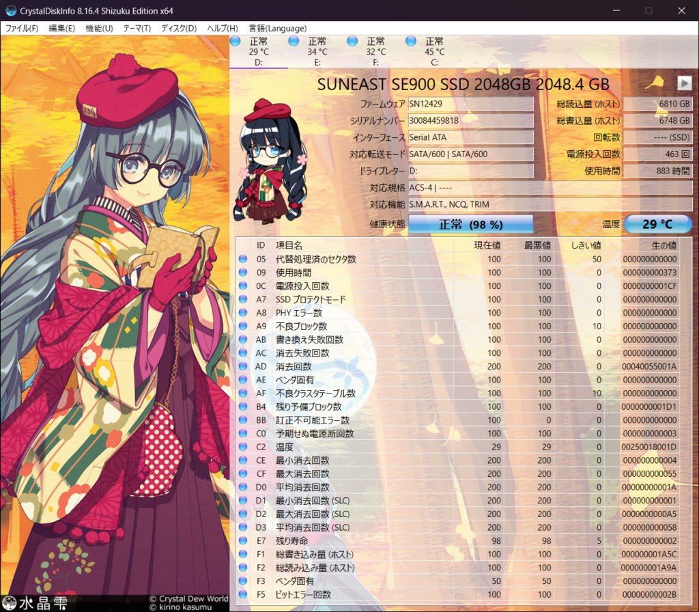This screenshot has height=612, width=699.
Task: Click the 水晶雫 logo at bottom left
Action: [35, 603]
